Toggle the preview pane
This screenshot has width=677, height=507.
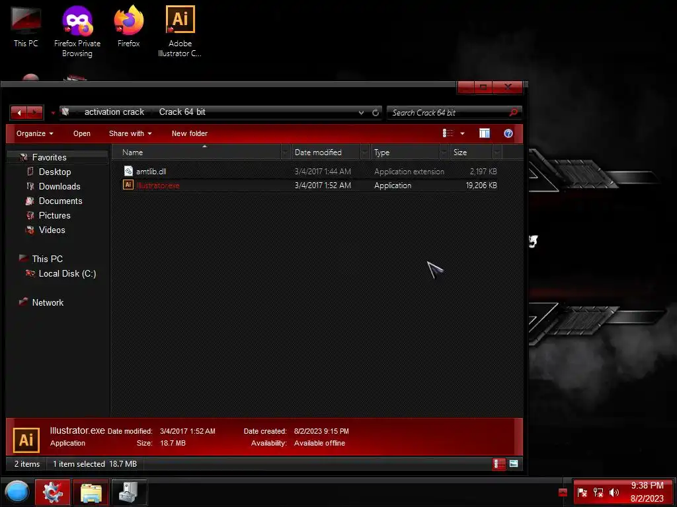(x=485, y=133)
